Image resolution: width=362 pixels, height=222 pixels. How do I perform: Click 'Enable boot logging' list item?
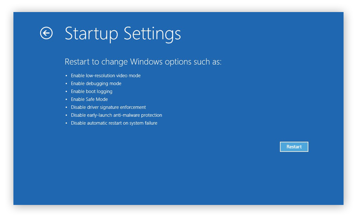92,91
